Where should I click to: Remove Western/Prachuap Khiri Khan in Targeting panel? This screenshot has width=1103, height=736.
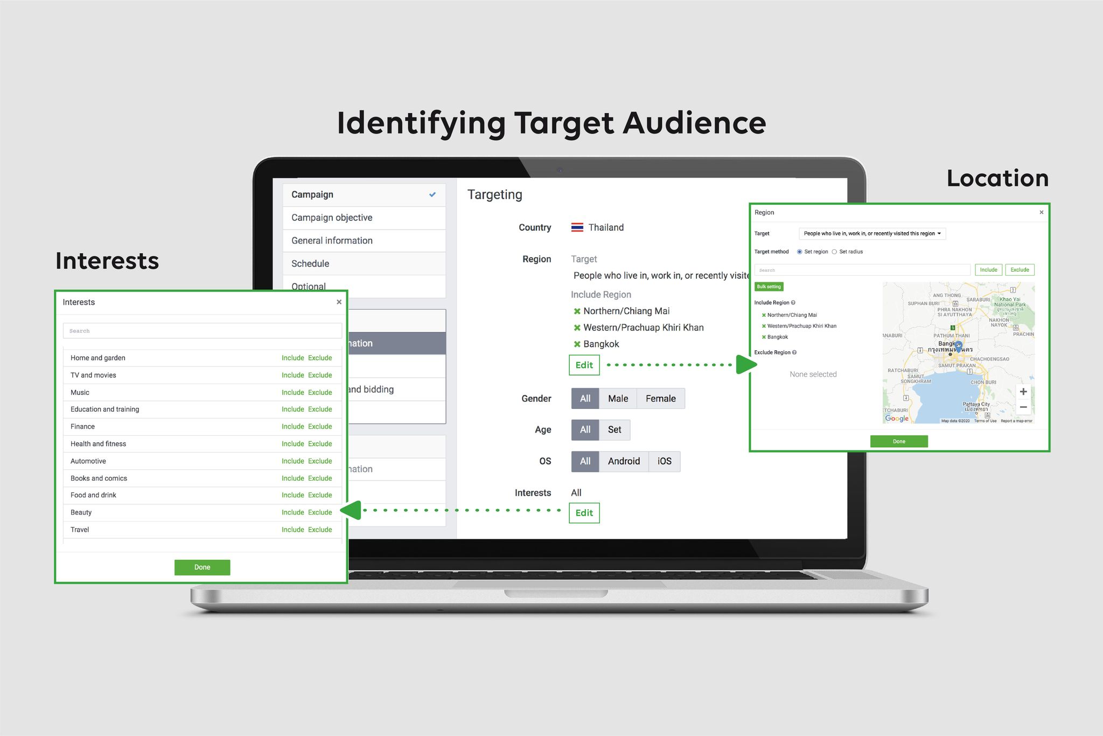pyautogui.click(x=577, y=328)
